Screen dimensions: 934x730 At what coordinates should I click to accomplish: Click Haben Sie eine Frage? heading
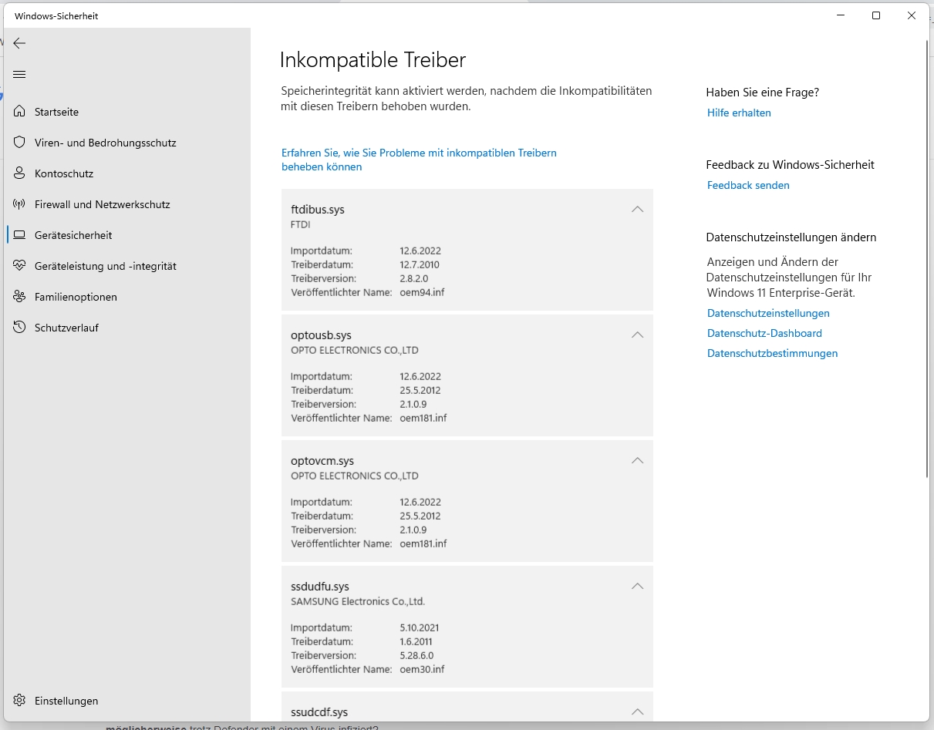coord(762,93)
